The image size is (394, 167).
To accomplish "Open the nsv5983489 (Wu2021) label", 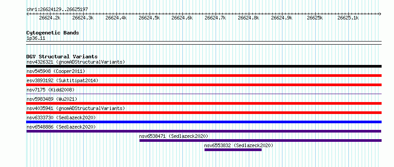I will tap(52, 99).
